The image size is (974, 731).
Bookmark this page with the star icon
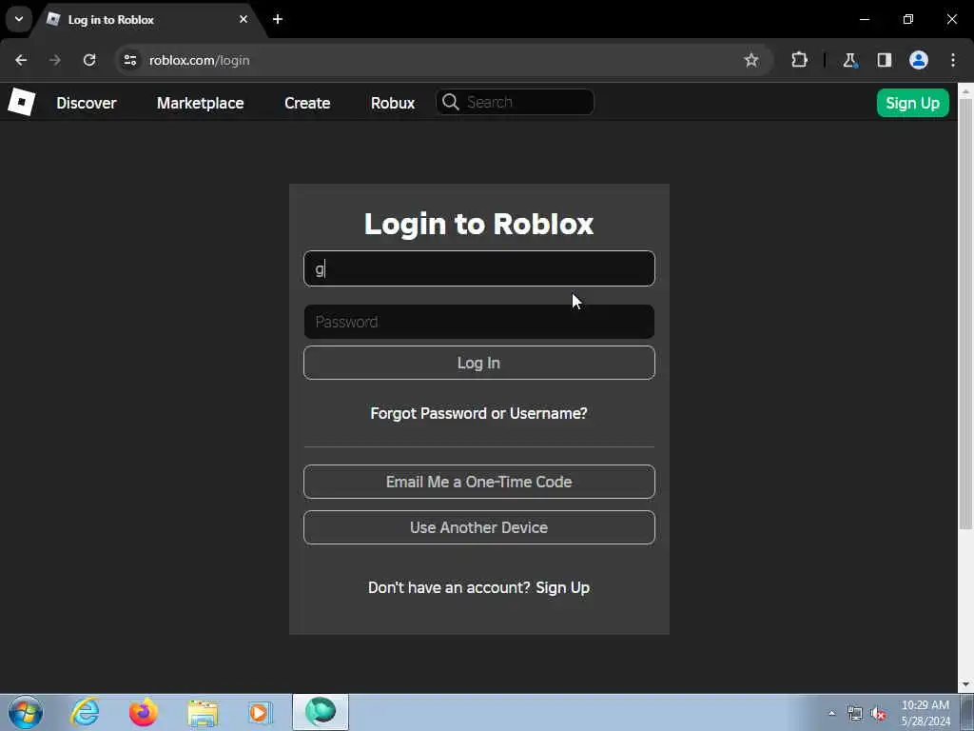coord(751,60)
